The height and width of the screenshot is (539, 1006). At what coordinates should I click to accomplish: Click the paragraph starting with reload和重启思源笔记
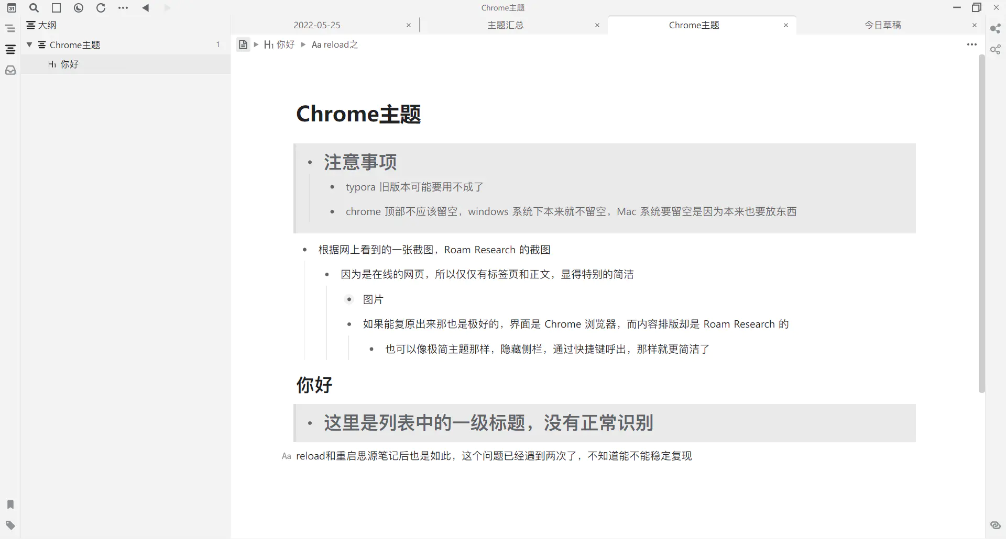494,456
